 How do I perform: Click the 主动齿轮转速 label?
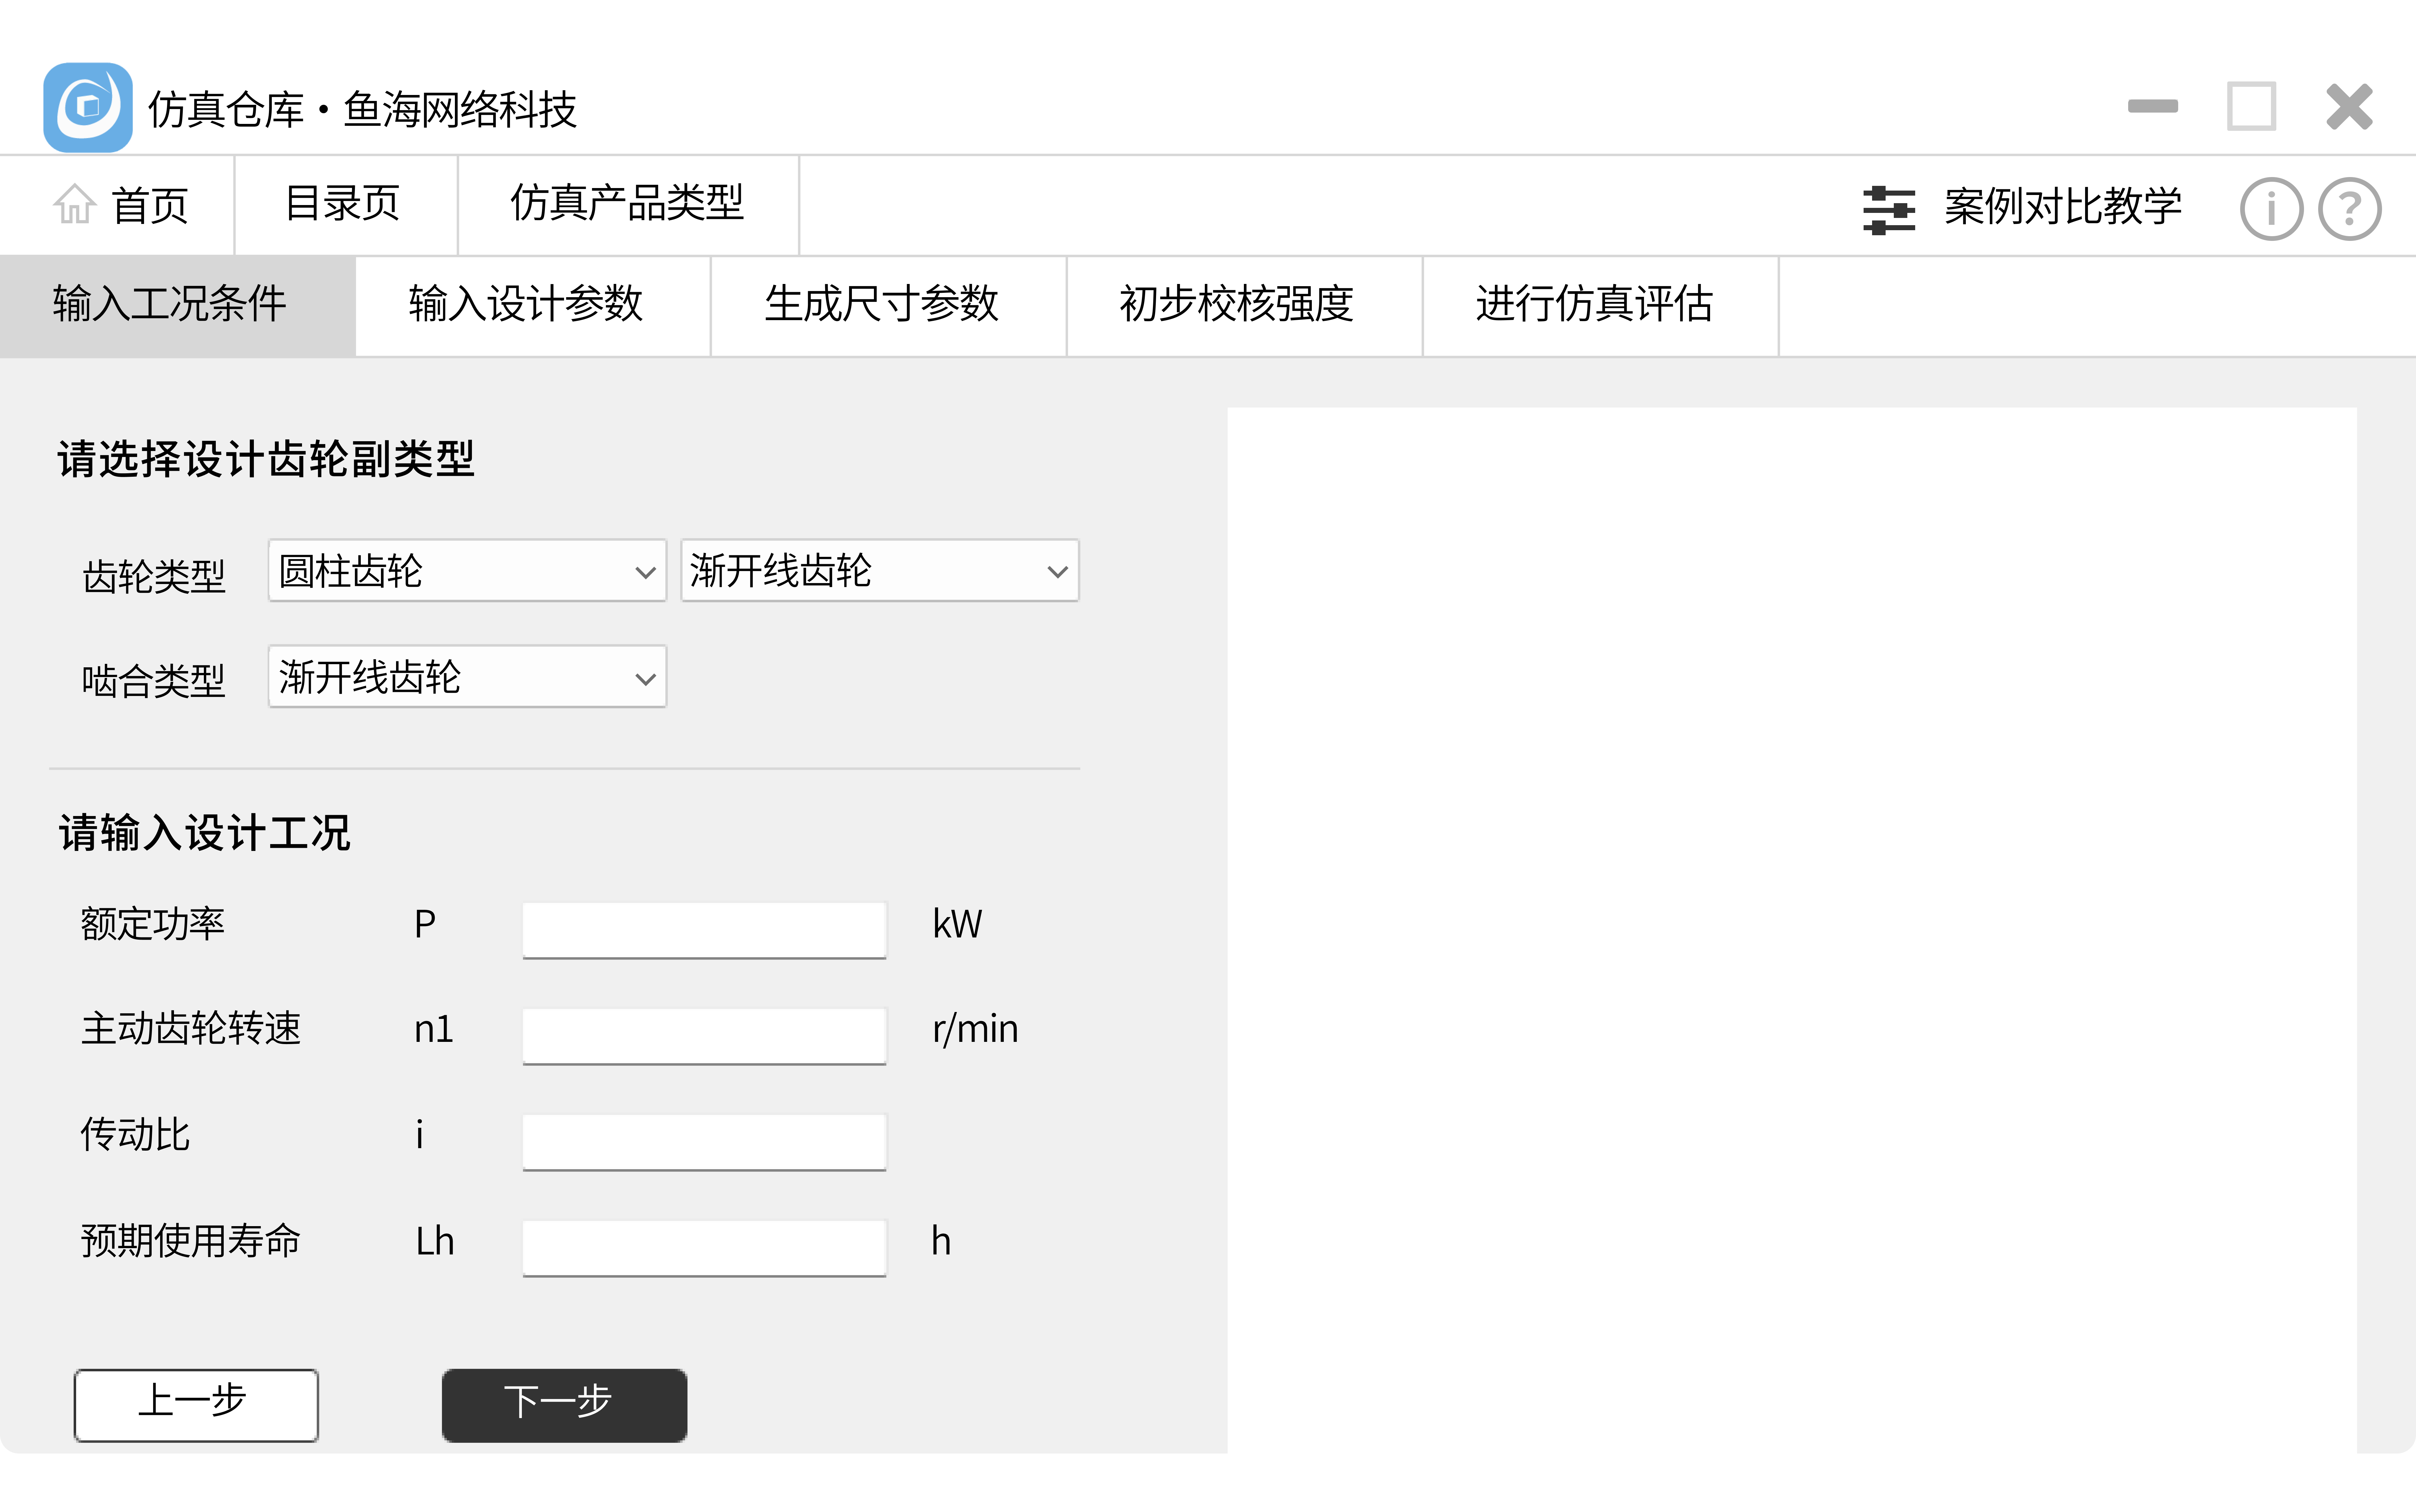click(x=191, y=1029)
